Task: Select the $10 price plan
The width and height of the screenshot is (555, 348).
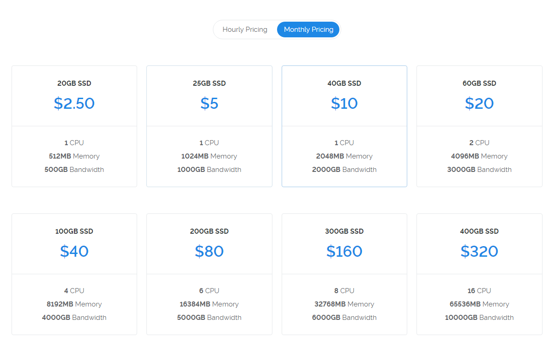Action: pyautogui.click(x=344, y=103)
